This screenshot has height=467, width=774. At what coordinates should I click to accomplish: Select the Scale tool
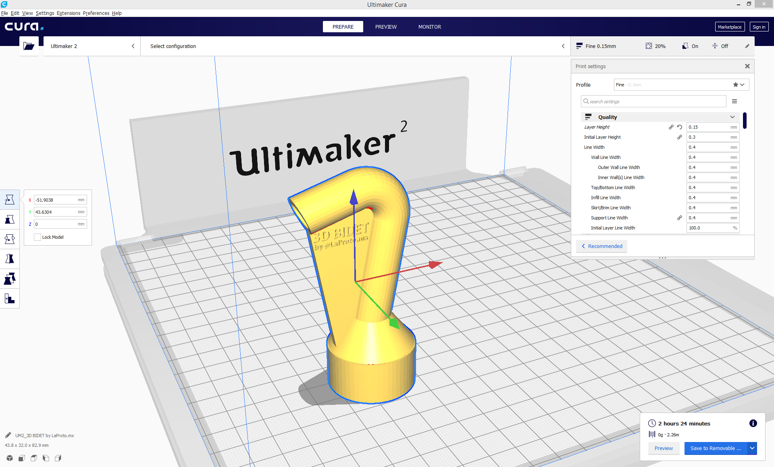10,219
